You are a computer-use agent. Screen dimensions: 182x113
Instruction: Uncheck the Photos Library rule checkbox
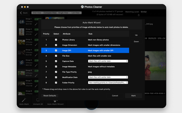point(56,40)
